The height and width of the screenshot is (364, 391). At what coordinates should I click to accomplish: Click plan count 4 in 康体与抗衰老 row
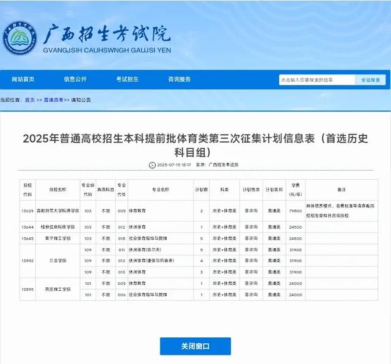click(x=202, y=261)
